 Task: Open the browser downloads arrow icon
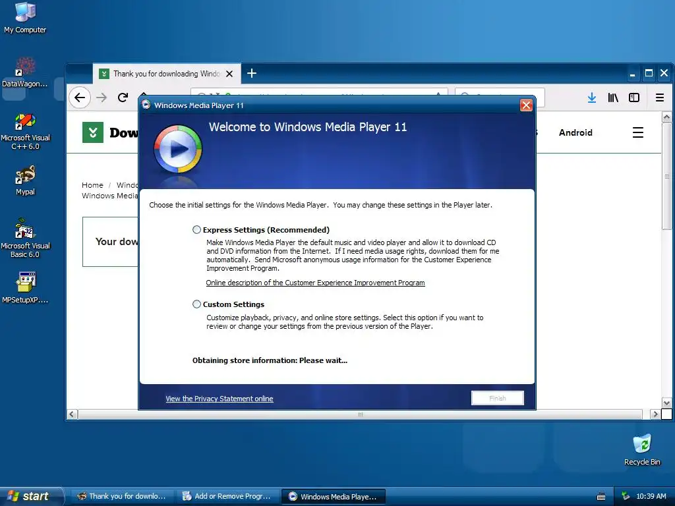(592, 98)
